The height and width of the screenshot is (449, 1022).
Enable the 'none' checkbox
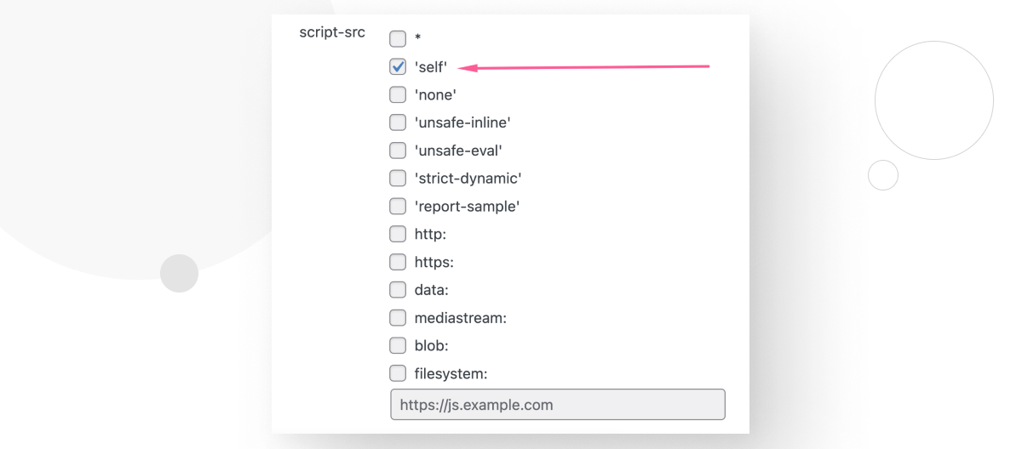point(398,94)
